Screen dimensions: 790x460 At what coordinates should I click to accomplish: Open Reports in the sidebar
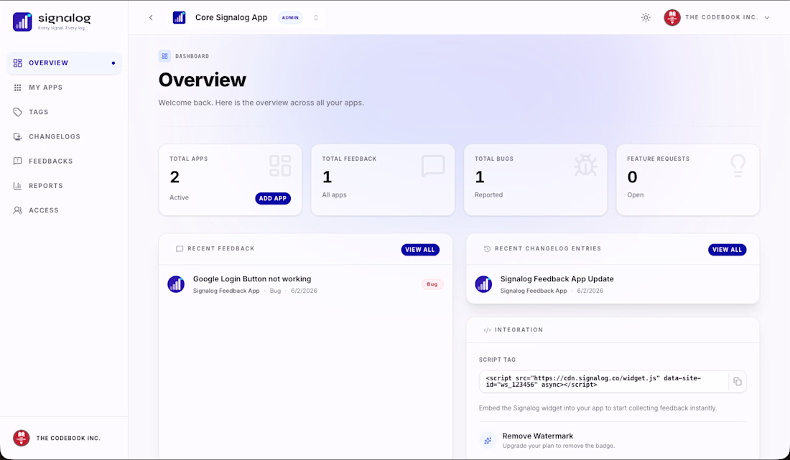(64, 186)
